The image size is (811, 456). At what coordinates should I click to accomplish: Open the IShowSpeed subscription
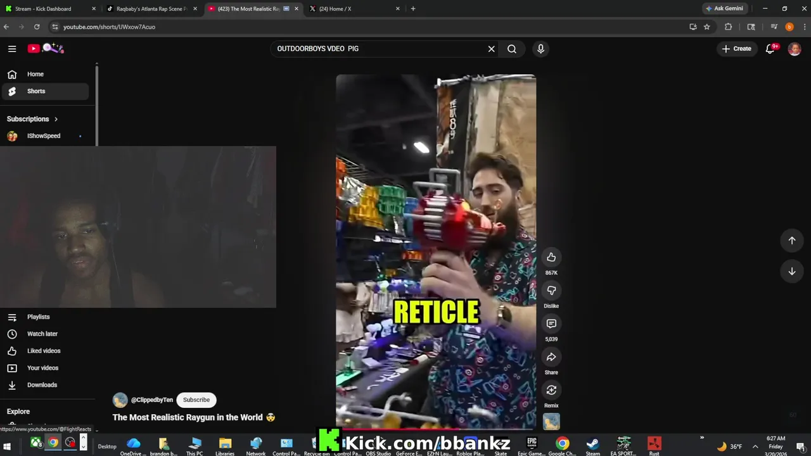coord(44,136)
